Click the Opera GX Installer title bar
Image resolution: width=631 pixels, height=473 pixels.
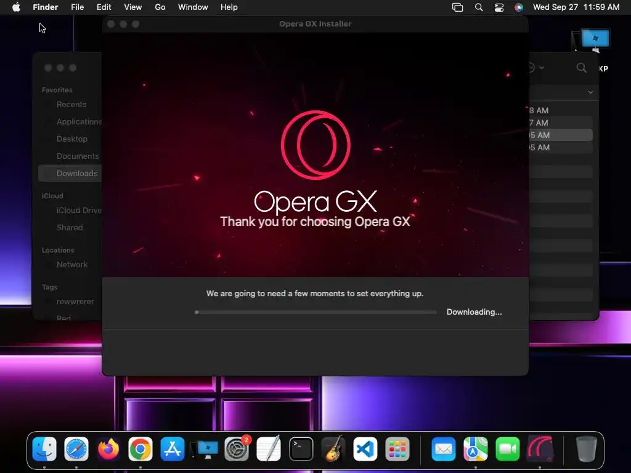[315, 24]
